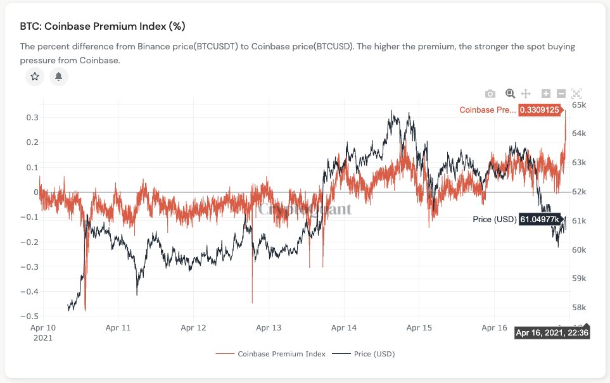Click the BTC: Coinbase Premium Index title
This screenshot has height=383, width=610.
(102, 26)
